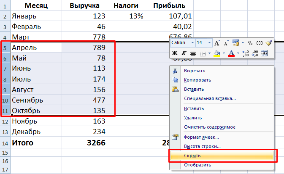Select row header 12
The height and width of the screenshot is (174, 284).
(5, 121)
